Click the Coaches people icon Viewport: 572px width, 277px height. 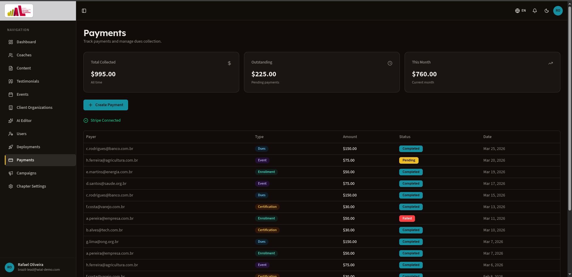[11, 55]
